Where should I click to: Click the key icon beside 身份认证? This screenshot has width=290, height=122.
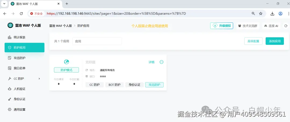click(10, 99)
